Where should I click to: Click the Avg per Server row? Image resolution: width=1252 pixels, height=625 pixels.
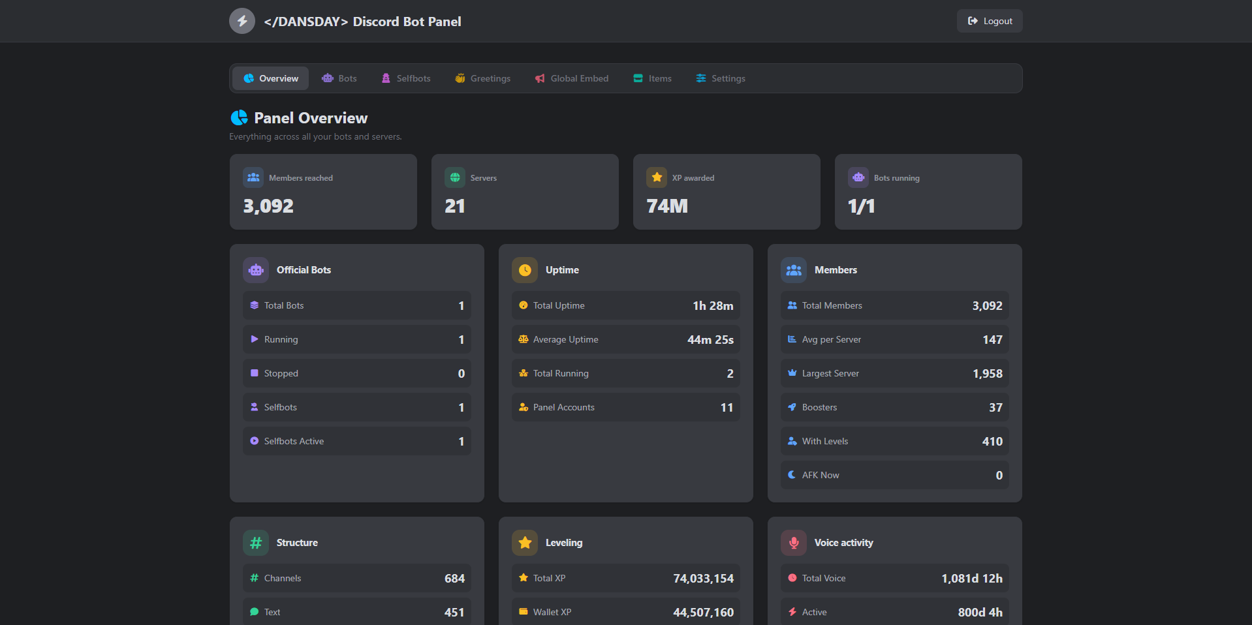895,339
